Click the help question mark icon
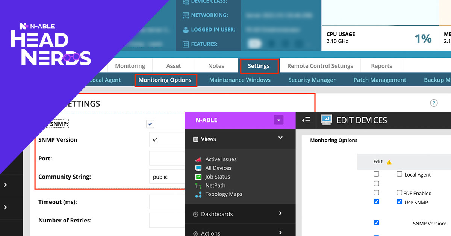The image size is (451, 236). pos(434,103)
